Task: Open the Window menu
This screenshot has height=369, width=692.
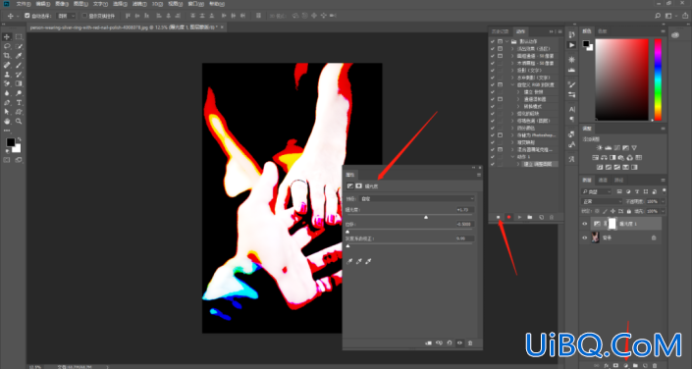Action: tap(195, 4)
